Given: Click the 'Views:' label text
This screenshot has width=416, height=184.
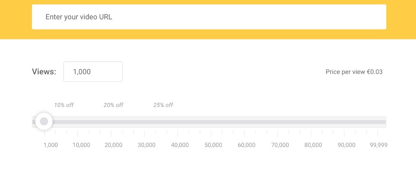Looking at the screenshot, I should coord(44,72).
